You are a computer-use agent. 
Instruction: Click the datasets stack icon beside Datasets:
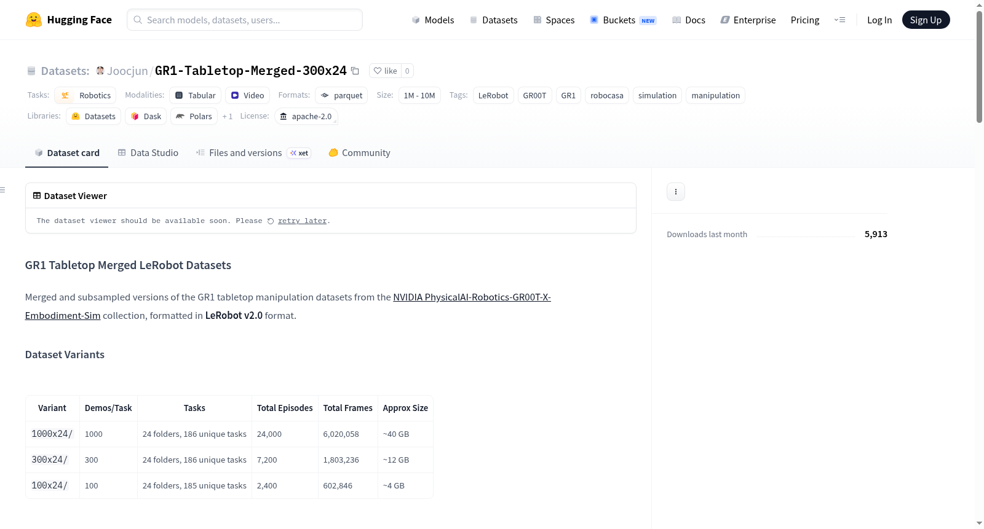click(x=31, y=71)
